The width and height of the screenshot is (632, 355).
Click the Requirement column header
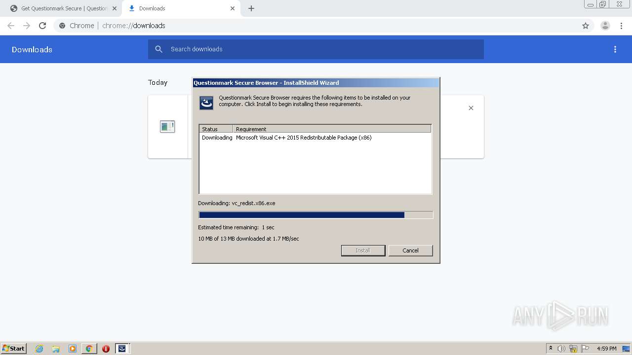(332, 129)
